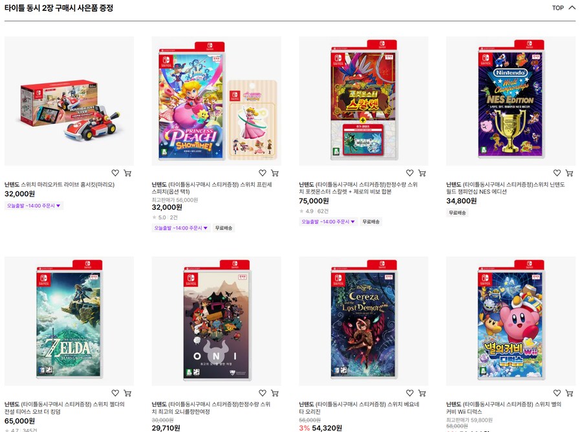Image resolution: width=582 pixels, height=432 pixels.
Task: Add Princess Peach Showtime to cart
Action: pos(275,173)
